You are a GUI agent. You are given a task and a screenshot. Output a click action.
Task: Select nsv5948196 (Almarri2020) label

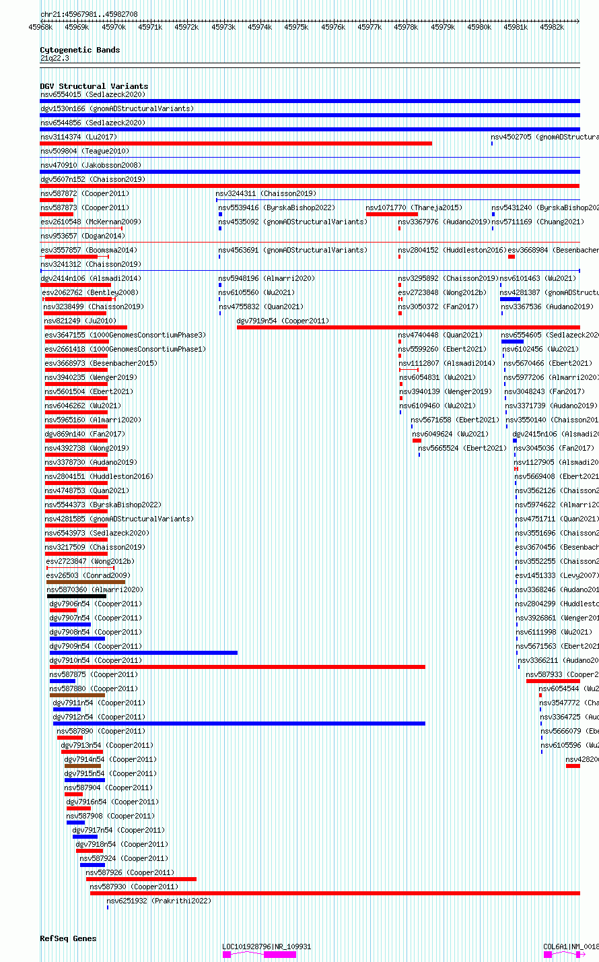coord(267,278)
